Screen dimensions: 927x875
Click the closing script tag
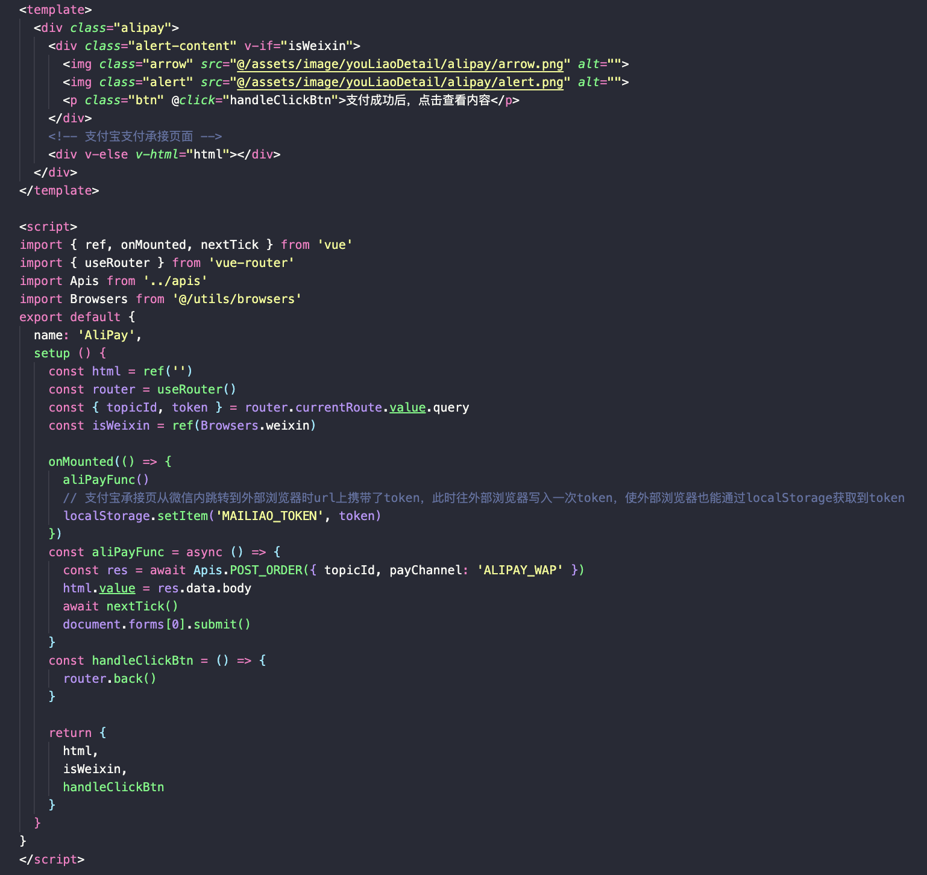coord(52,859)
